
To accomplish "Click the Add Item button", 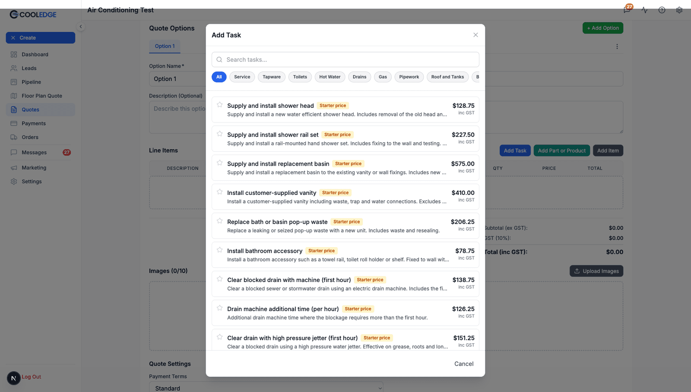I will pos(608,151).
